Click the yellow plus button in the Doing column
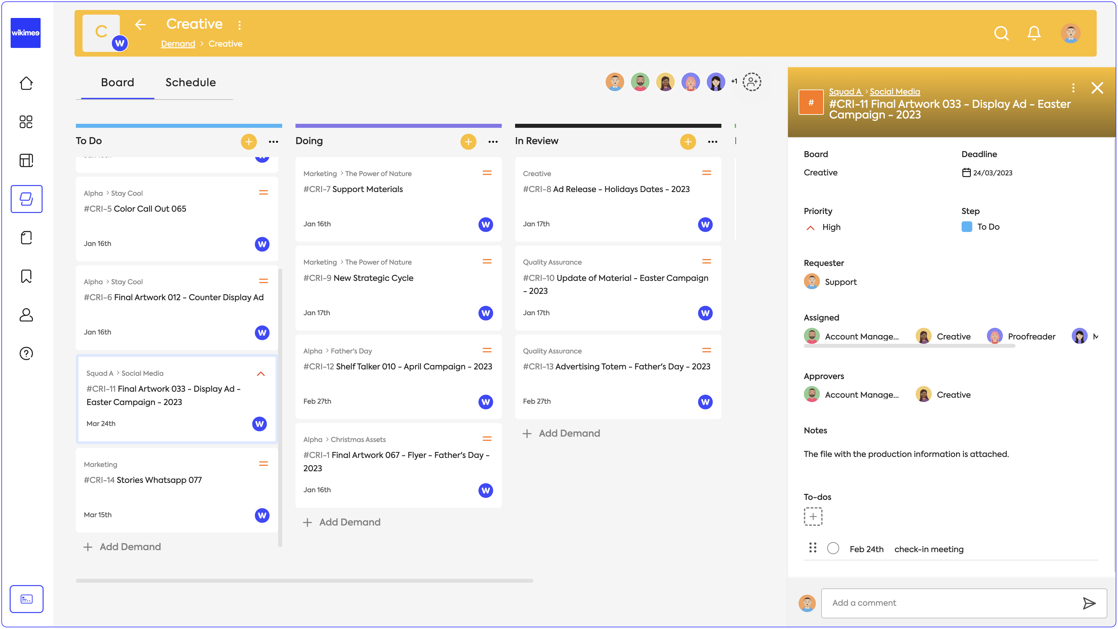This screenshot has width=1118, height=629. (468, 141)
